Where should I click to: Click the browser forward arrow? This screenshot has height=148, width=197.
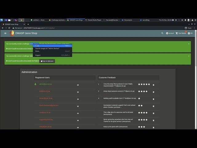(6, 28)
